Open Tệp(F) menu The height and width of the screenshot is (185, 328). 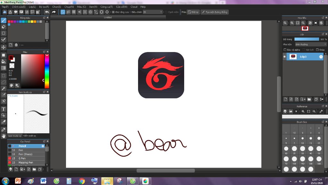pos(5,7)
